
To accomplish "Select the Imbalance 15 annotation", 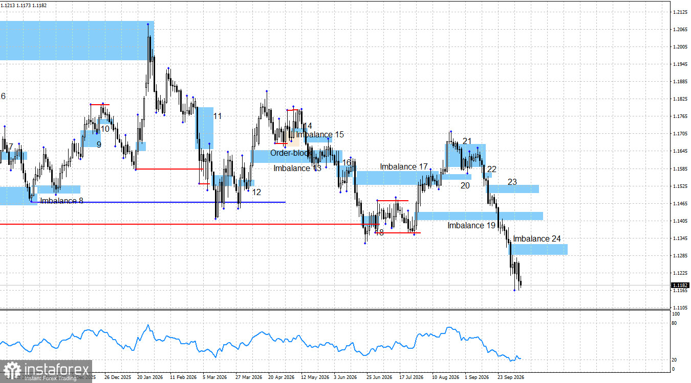I will click(320, 134).
